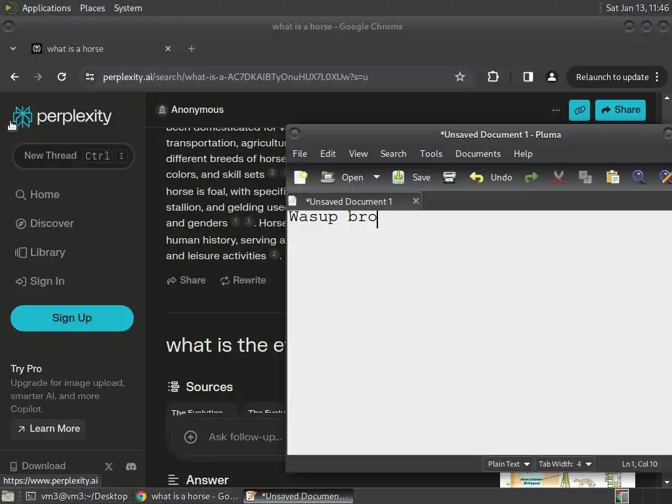Open the System menu in top panel
This screenshot has height=504, width=672.
[128, 8]
